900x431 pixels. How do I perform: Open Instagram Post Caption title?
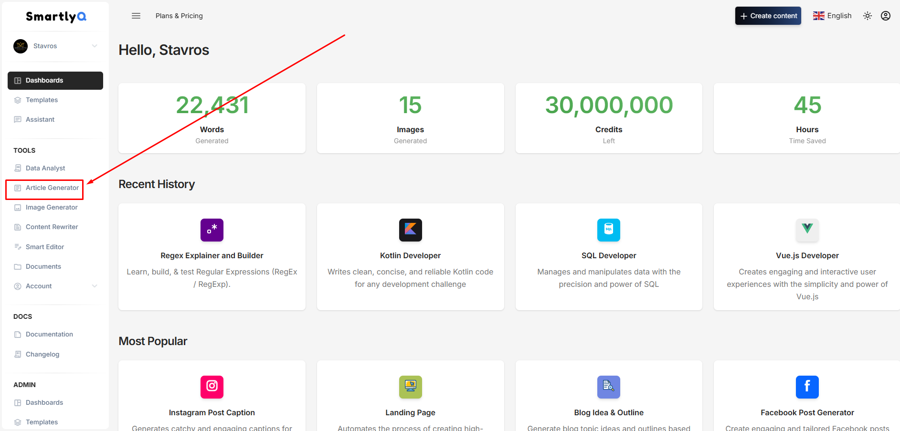click(x=212, y=412)
